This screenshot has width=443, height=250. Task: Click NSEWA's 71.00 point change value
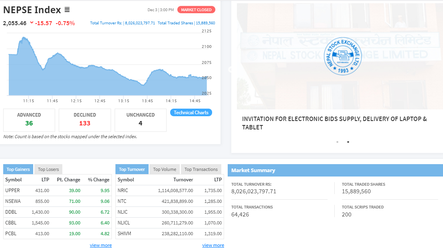[x=75, y=201]
